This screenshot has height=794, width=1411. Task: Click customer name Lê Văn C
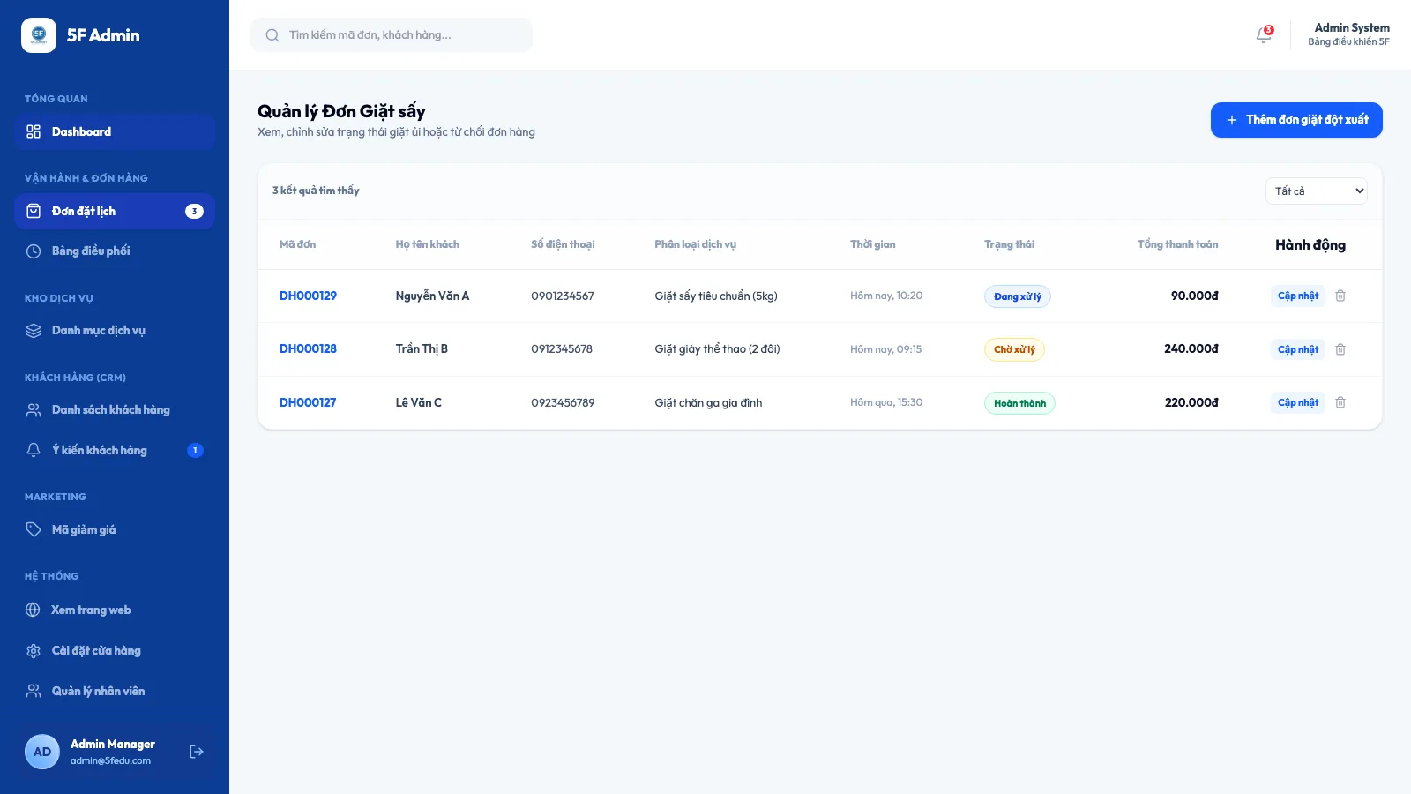(x=418, y=402)
